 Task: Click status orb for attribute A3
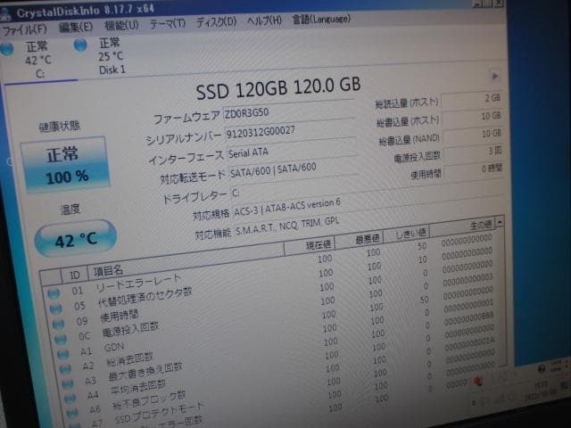tap(68, 383)
